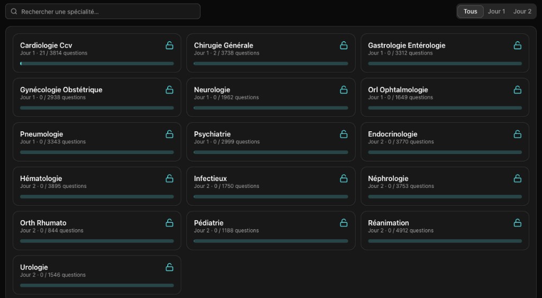The height and width of the screenshot is (298, 542).
Task: Click 'Jour 1 · 0 / 3312 questions' text
Action: (x=400, y=53)
